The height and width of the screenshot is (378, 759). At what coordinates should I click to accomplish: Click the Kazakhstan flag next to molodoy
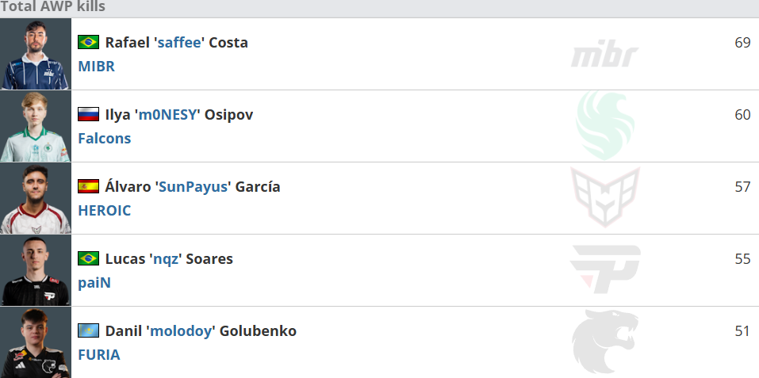coord(88,330)
